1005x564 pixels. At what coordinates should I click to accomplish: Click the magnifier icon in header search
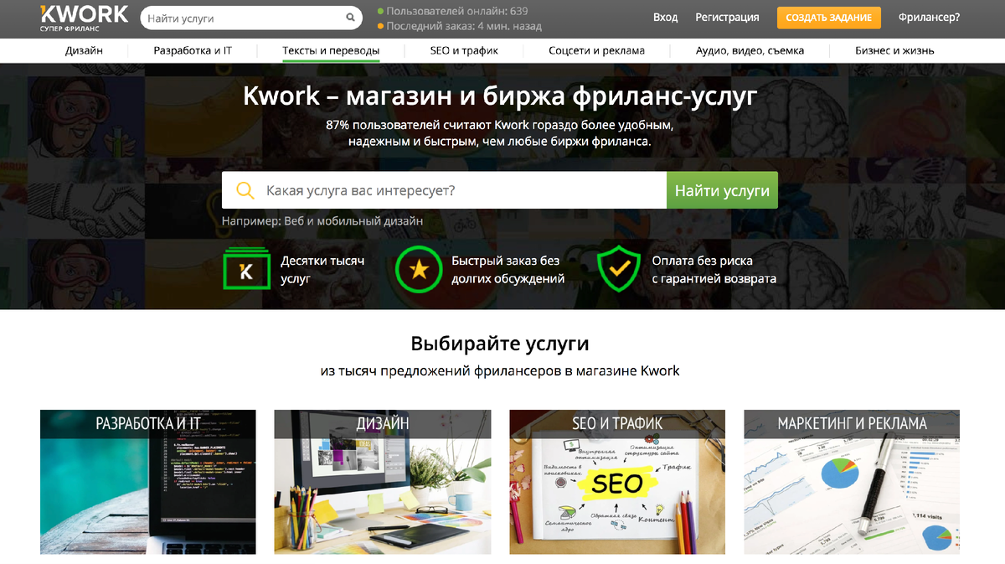[350, 18]
